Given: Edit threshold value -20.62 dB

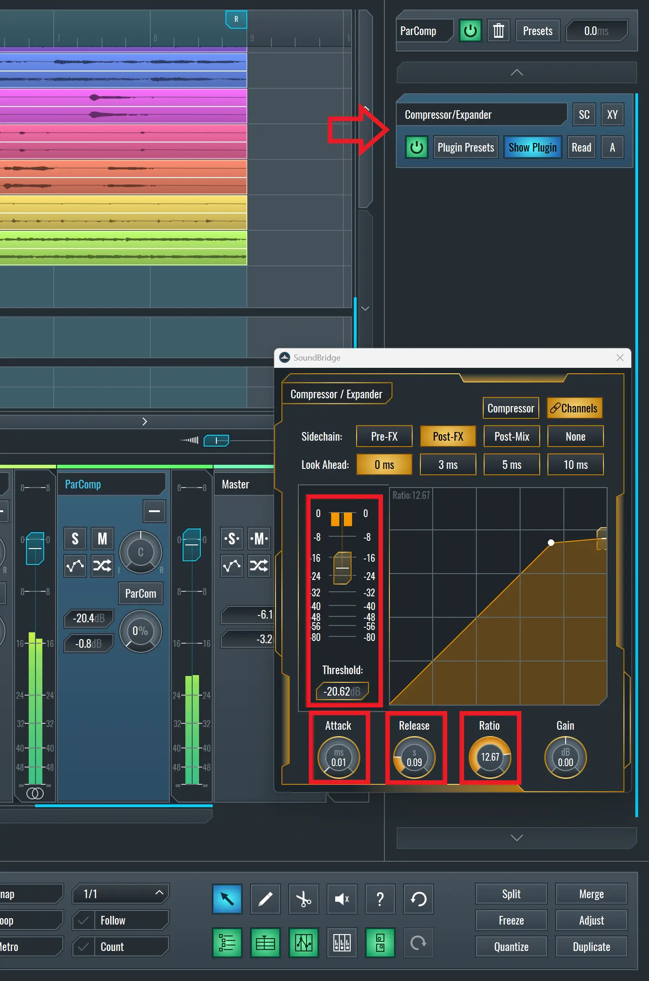Looking at the screenshot, I should click(x=342, y=691).
